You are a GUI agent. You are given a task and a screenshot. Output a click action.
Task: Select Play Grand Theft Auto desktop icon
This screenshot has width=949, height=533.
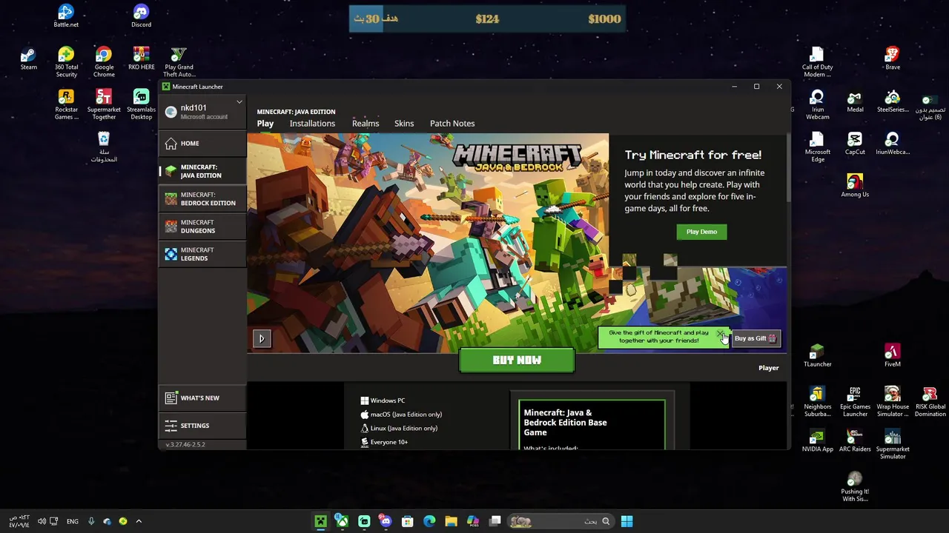[179, 62]
